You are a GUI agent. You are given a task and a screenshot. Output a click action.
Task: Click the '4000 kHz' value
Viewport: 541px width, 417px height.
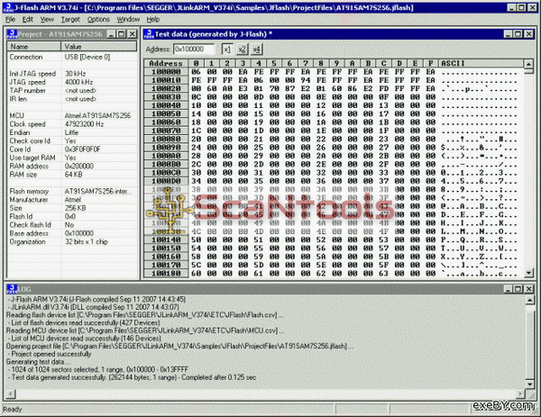pyautogui.click(x=79, y=82)
